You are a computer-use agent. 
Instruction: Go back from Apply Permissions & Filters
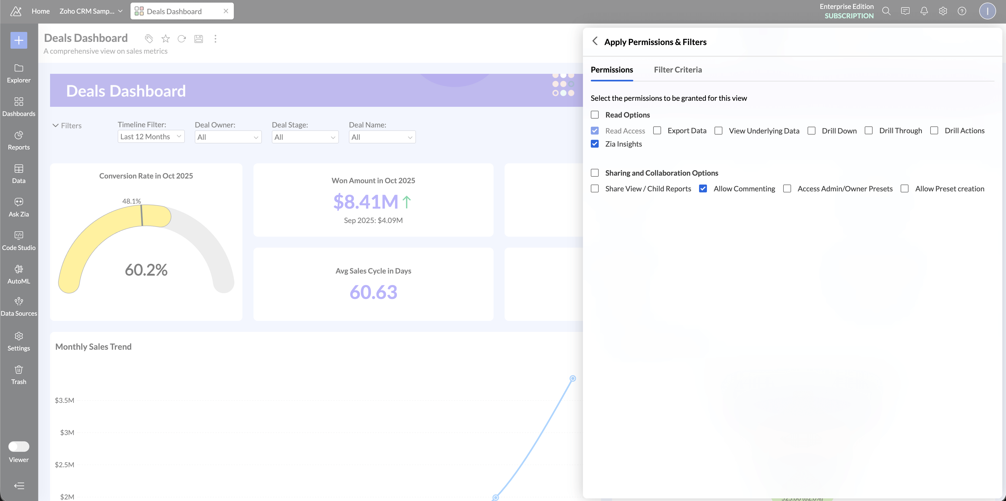[x=595, y=41]
